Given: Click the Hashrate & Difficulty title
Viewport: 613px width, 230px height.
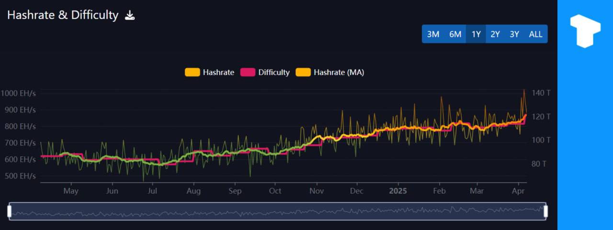Looking at the screenshot, I should pos(63,15).
